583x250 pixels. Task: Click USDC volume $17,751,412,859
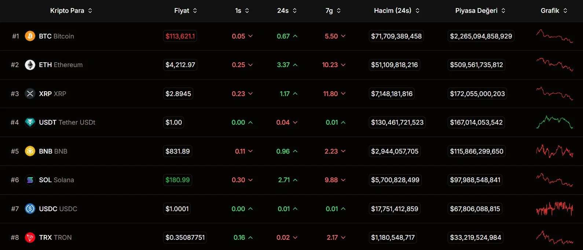click(395, 209)
